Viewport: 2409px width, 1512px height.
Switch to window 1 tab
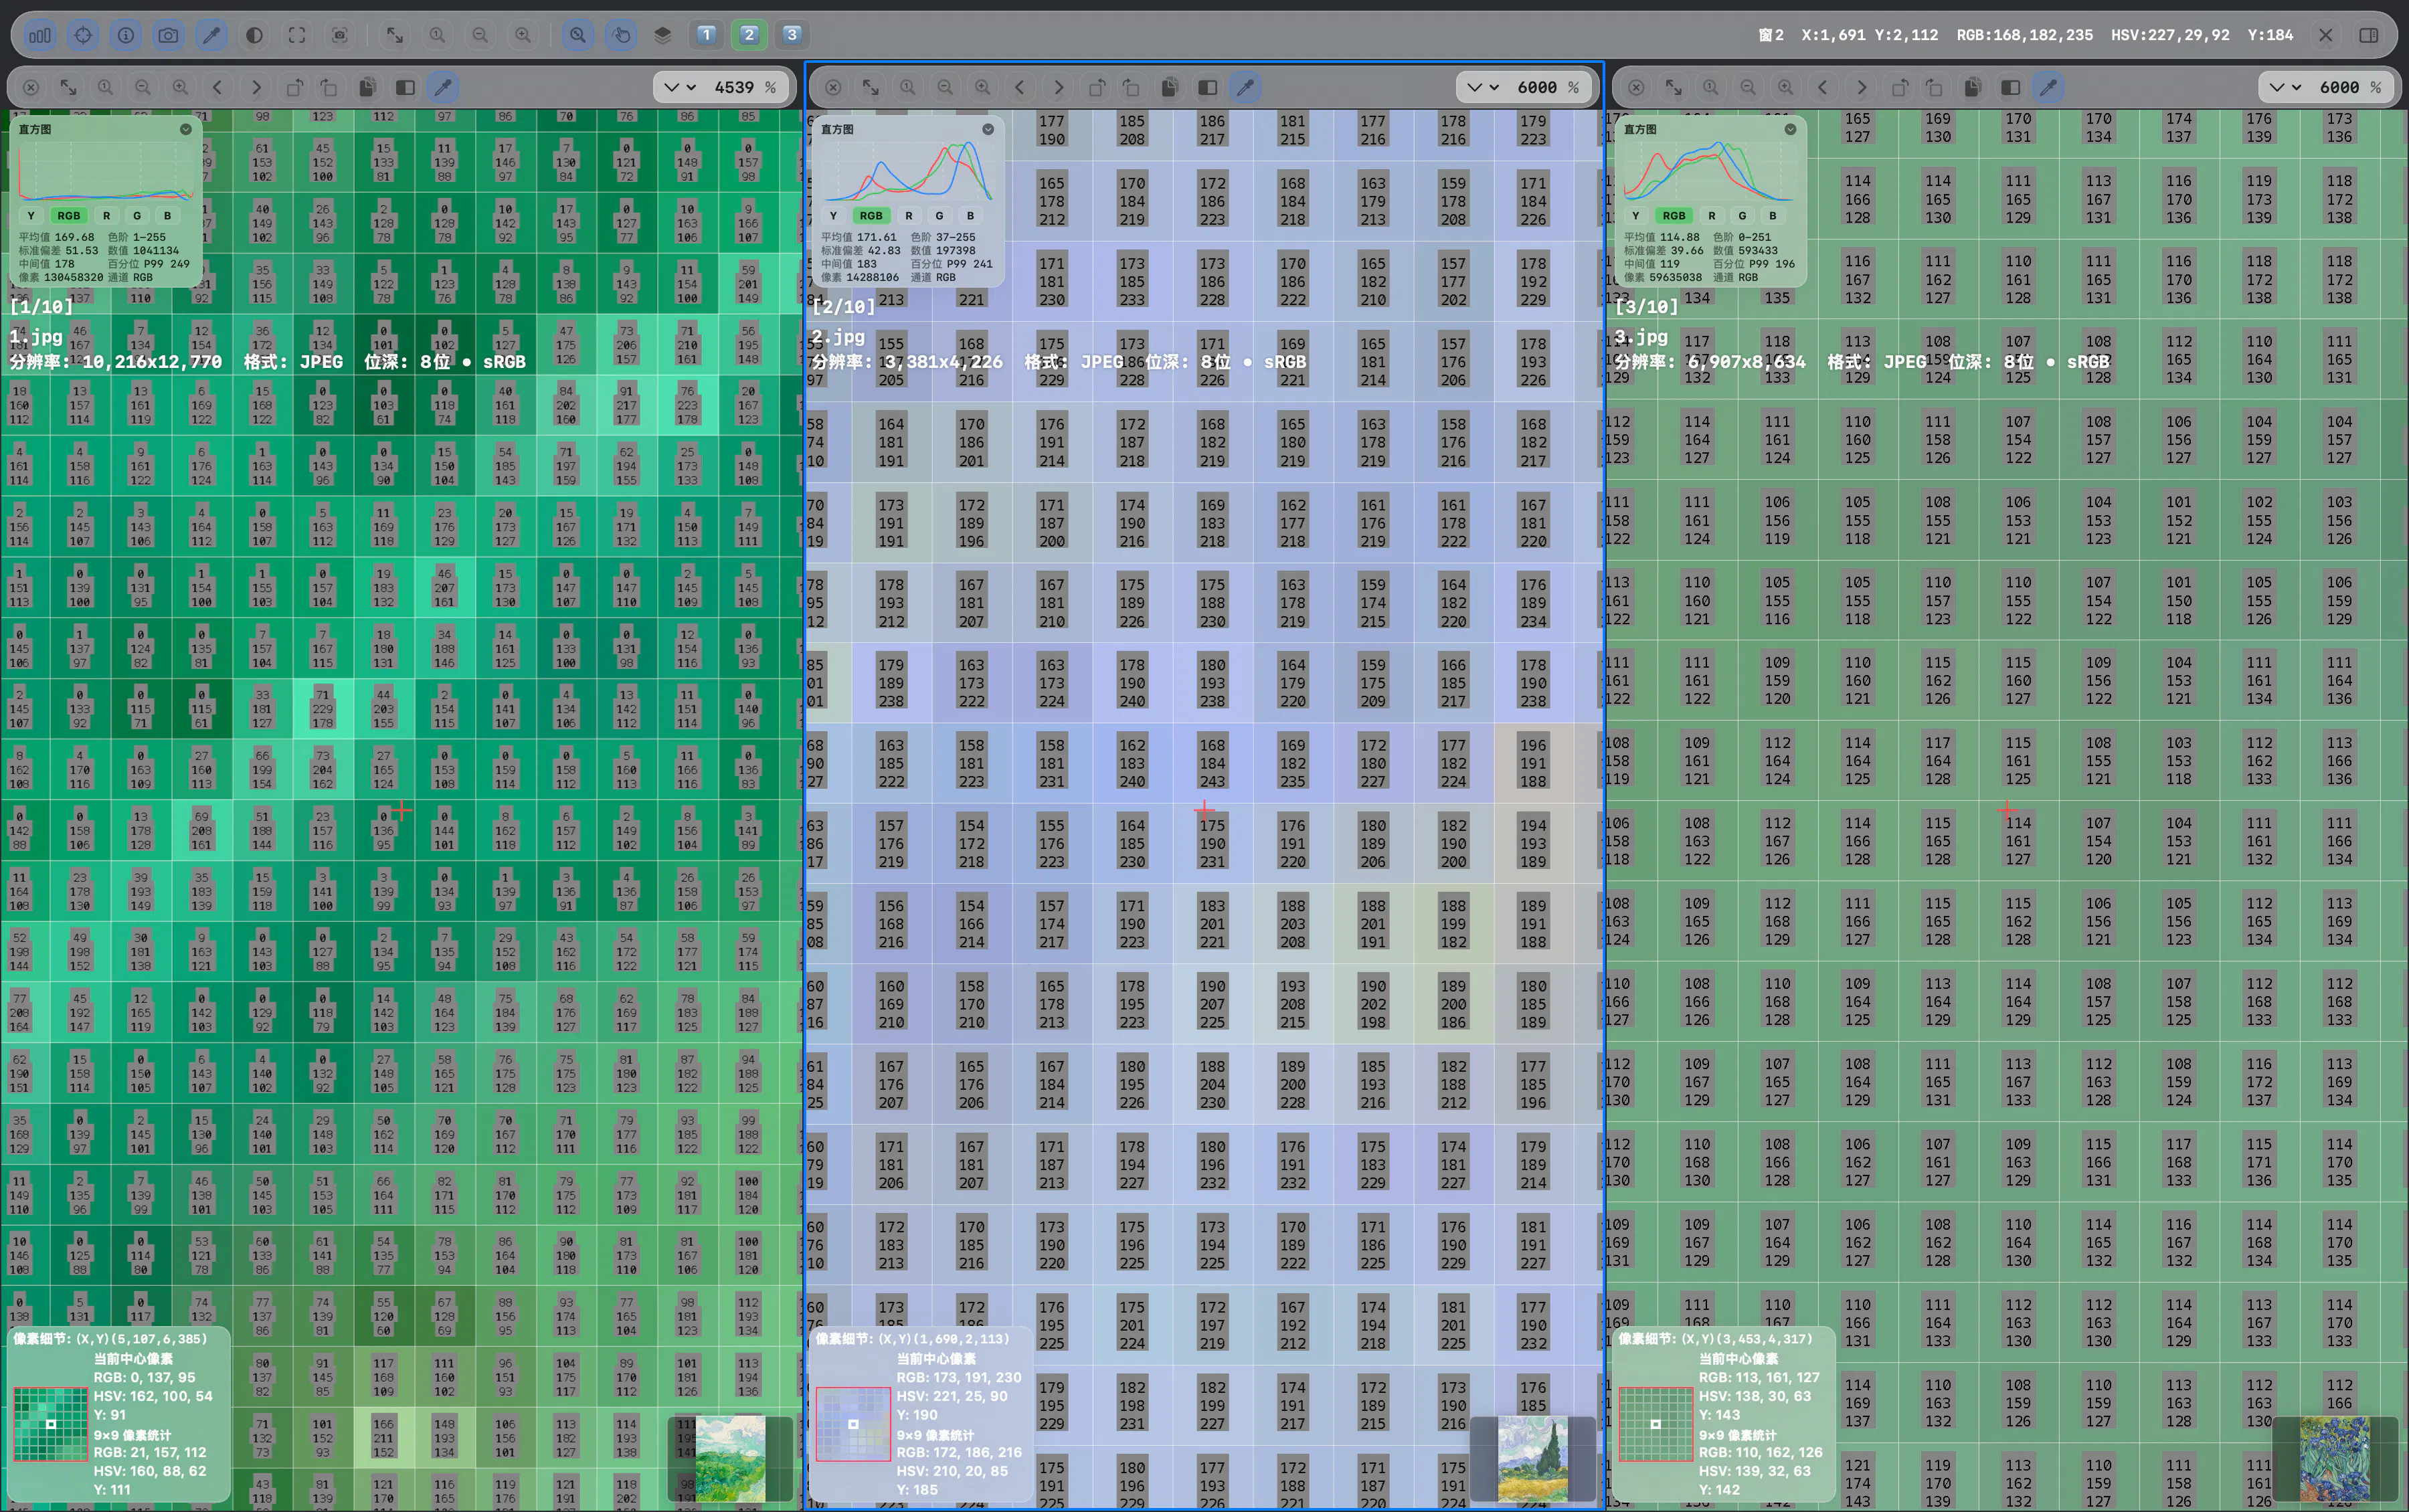tap(706, 35)
